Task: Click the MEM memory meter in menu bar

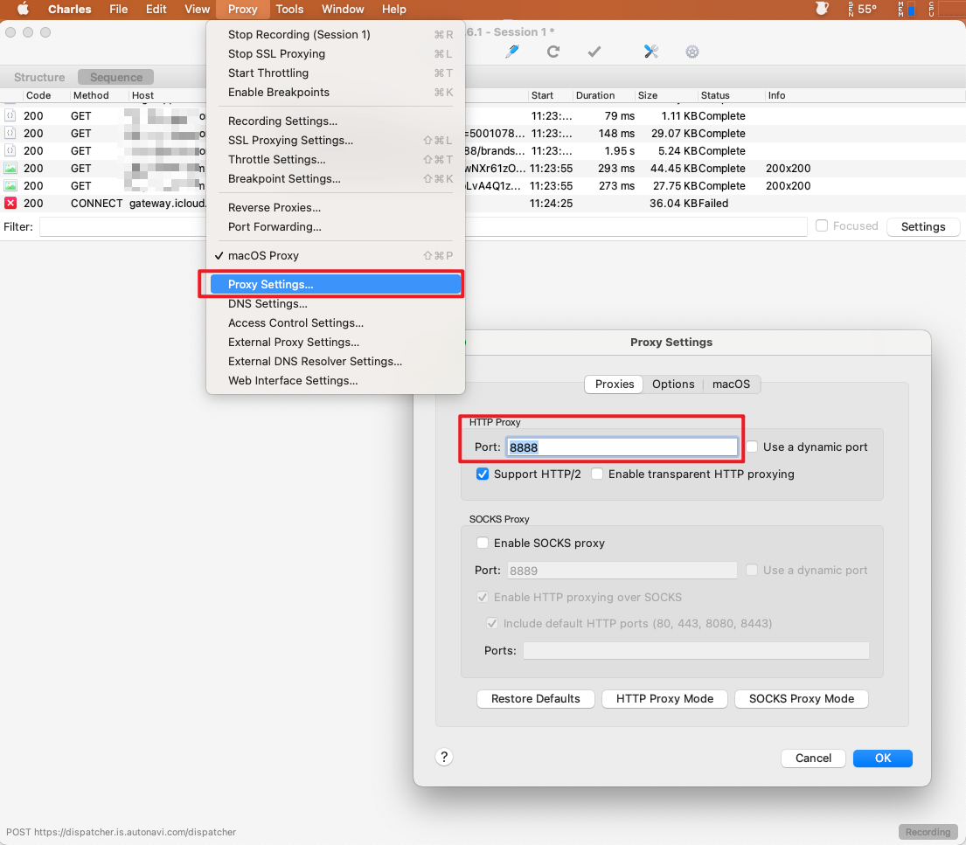Action: point(907,9)
